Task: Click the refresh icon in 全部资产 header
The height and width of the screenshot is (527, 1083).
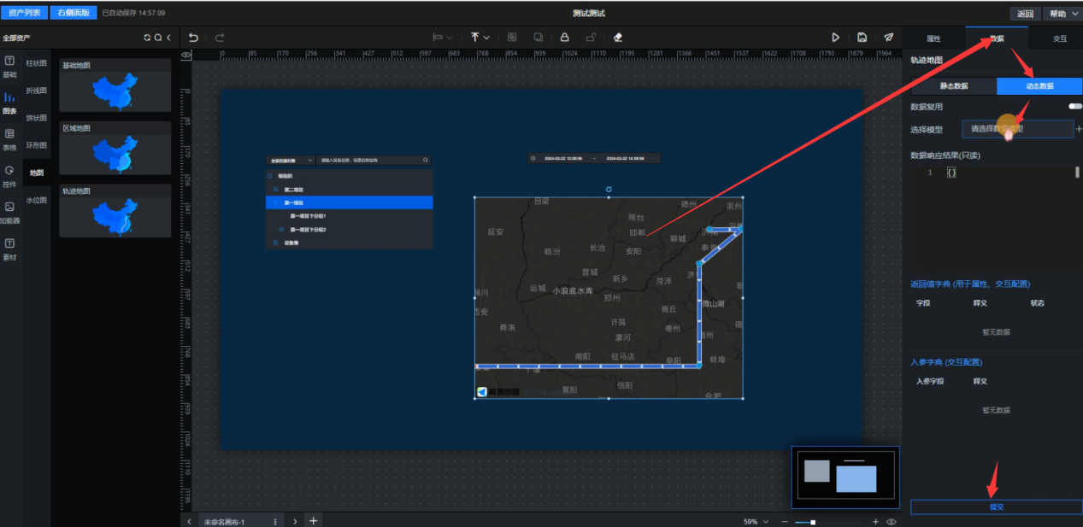Action: pyautogui.click(x=147, y=38)
